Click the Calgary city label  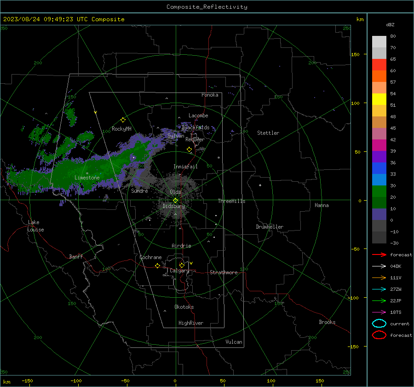(179, 271)
